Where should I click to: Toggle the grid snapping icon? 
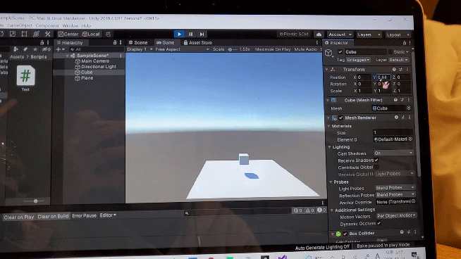108,34
